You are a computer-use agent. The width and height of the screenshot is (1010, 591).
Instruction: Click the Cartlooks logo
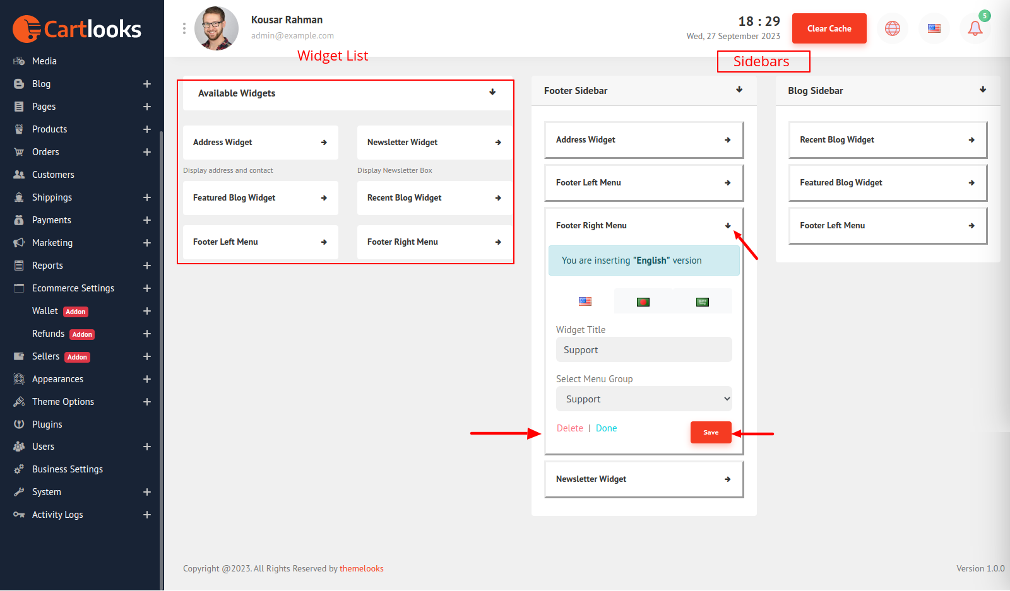pos(77,29)
